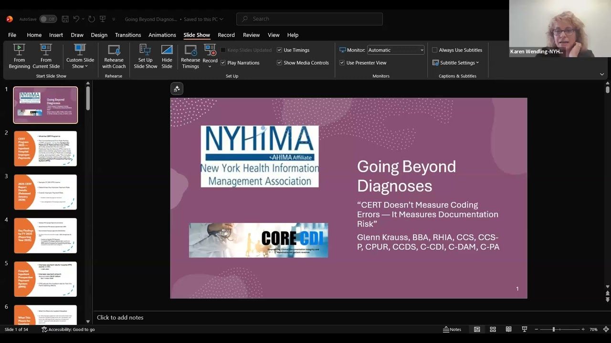611x343 pixels.
Task: Start Rehearse Timings
Action: point(190,56)
